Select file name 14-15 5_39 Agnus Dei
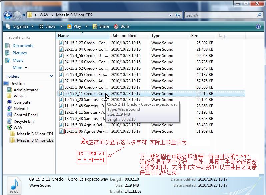The height and width of the screenshot is (195, 266). (x=86, y=125)
